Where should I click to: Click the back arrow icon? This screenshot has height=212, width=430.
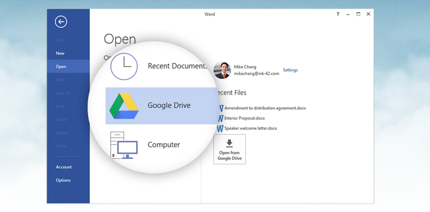pyautogui.click(x=61, y=22)
